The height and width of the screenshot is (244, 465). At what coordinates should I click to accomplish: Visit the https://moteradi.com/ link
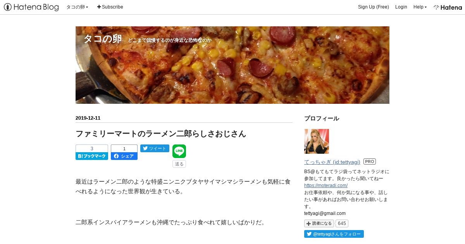[x=326, y=186]
